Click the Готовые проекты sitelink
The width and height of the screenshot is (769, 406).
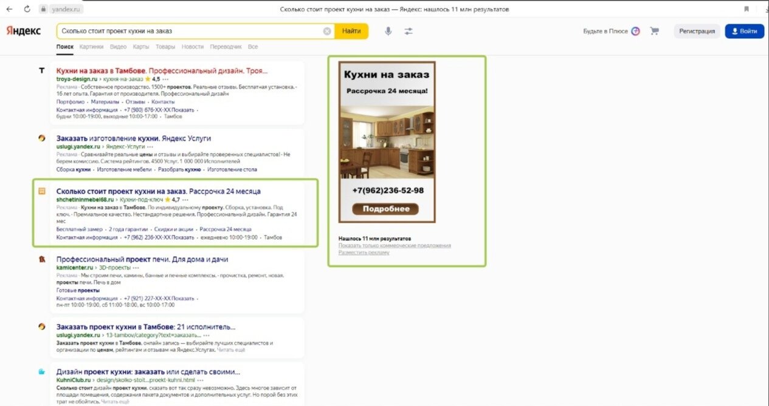pos(78,291)
